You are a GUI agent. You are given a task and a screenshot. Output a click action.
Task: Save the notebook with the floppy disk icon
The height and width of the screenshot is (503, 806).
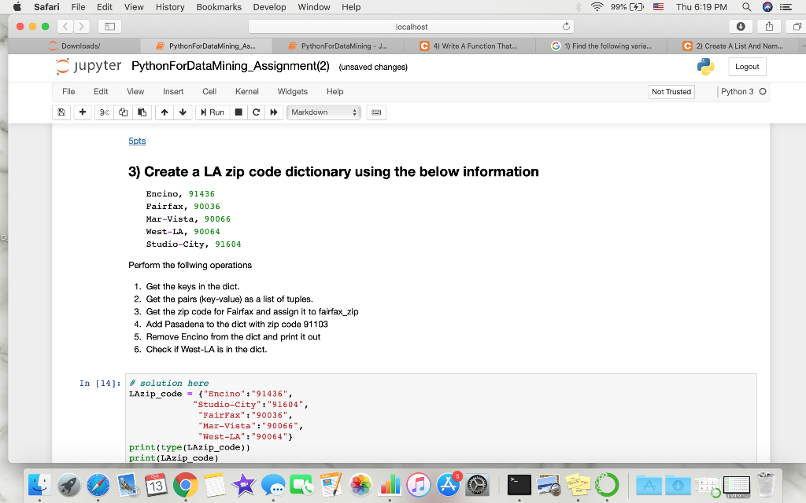click(61, 112)
